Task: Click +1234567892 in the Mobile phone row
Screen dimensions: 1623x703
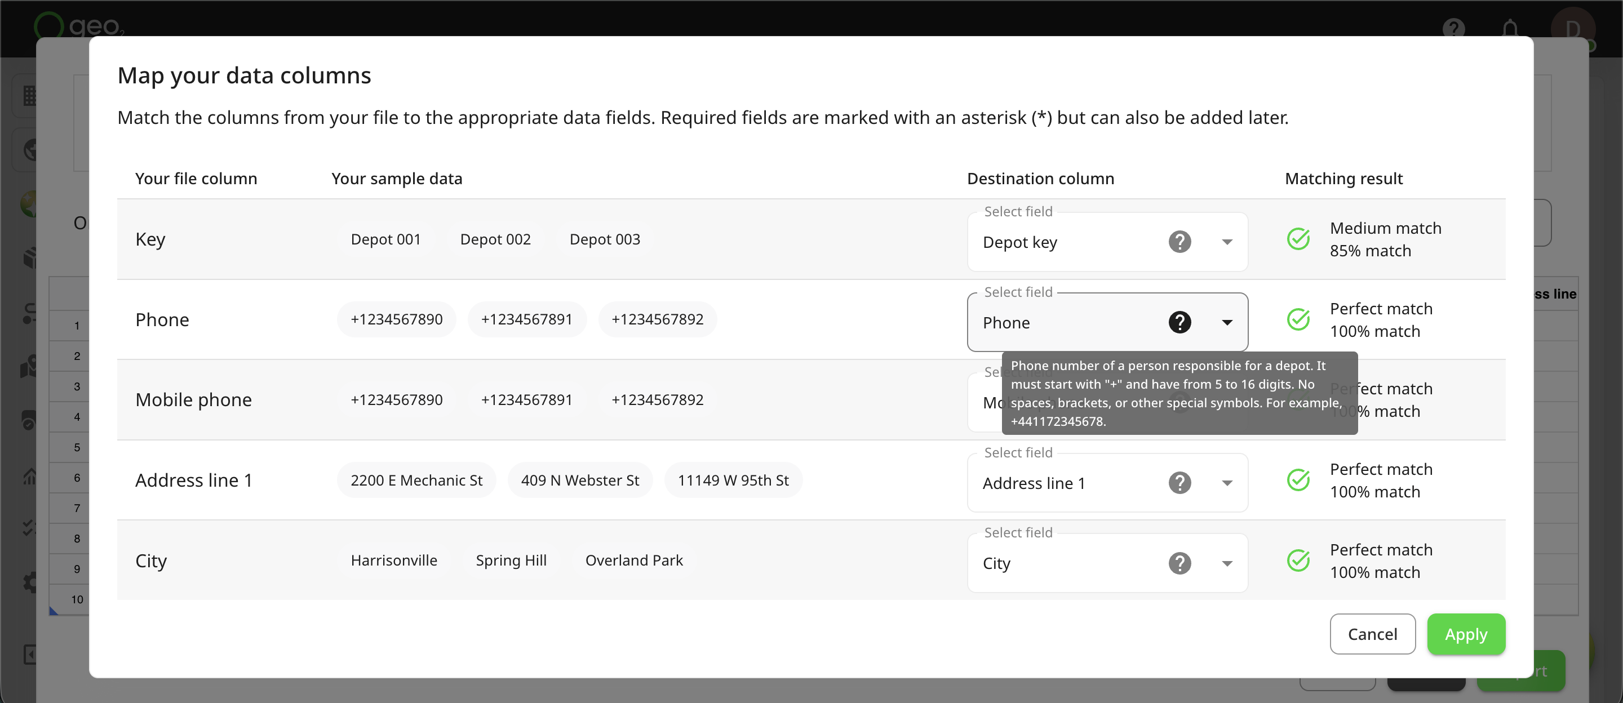Action: (x=657, y=400)
